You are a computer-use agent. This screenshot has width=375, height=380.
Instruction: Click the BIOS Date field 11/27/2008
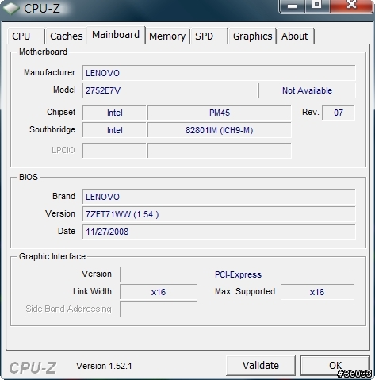tap(219, 232)
